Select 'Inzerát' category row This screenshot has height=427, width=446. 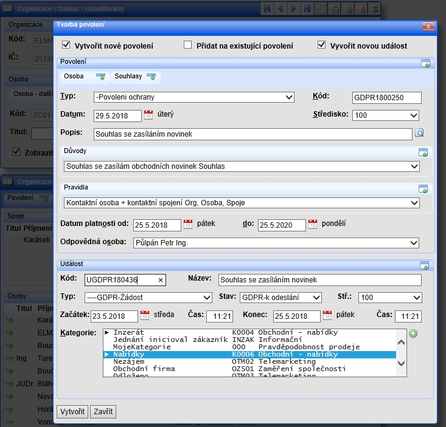[249, 332]
